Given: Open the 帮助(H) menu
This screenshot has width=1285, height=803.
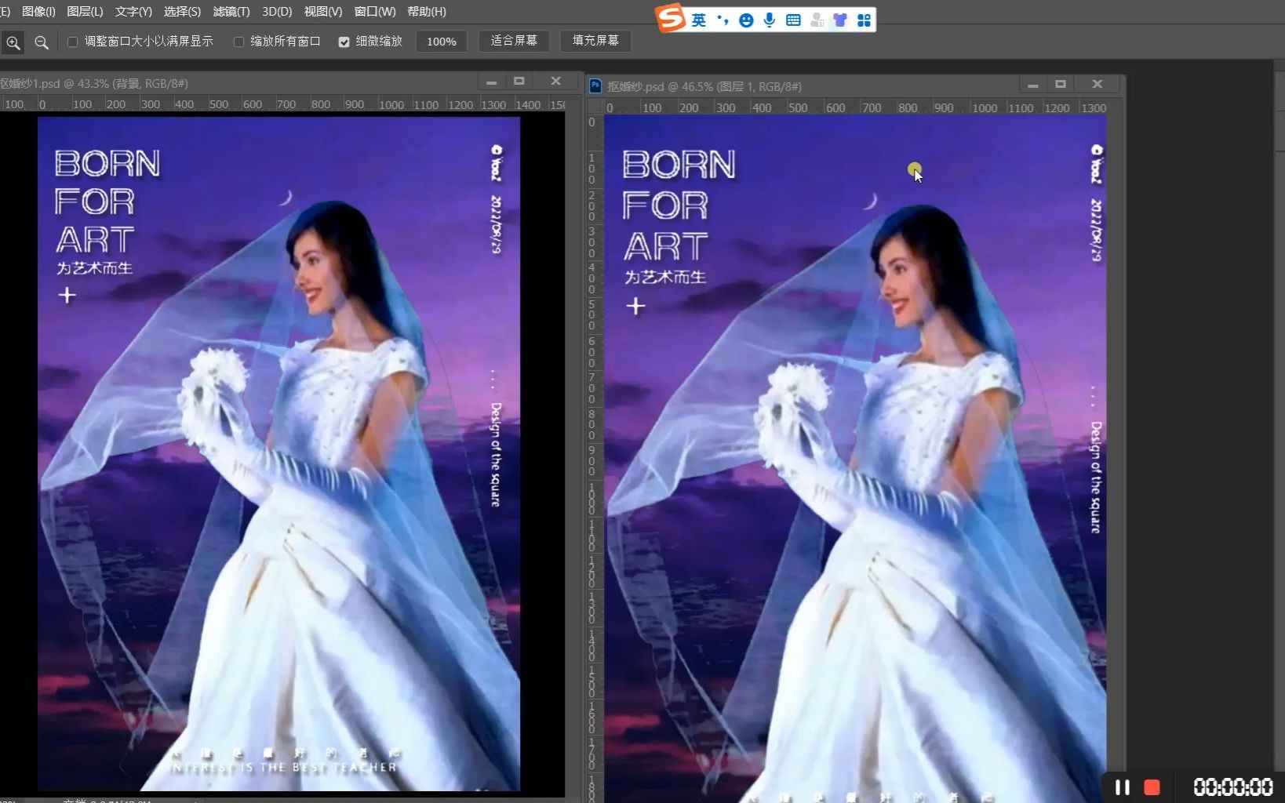Looking at the screenshot, I should tap(427, 11).
